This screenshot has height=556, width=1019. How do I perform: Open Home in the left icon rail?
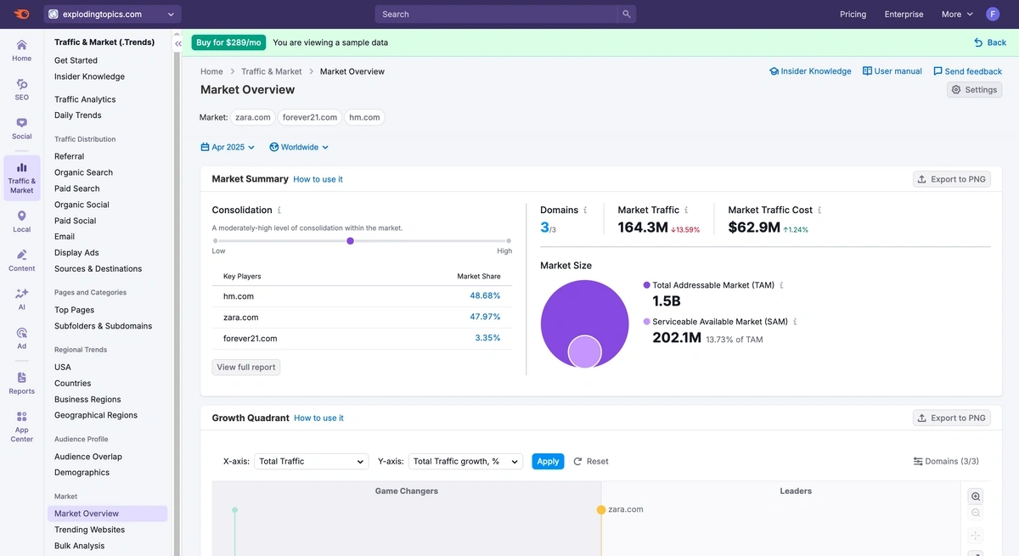point(22,50)
